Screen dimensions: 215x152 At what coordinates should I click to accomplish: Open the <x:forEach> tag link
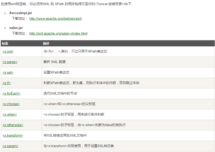[x=11, y=94]
